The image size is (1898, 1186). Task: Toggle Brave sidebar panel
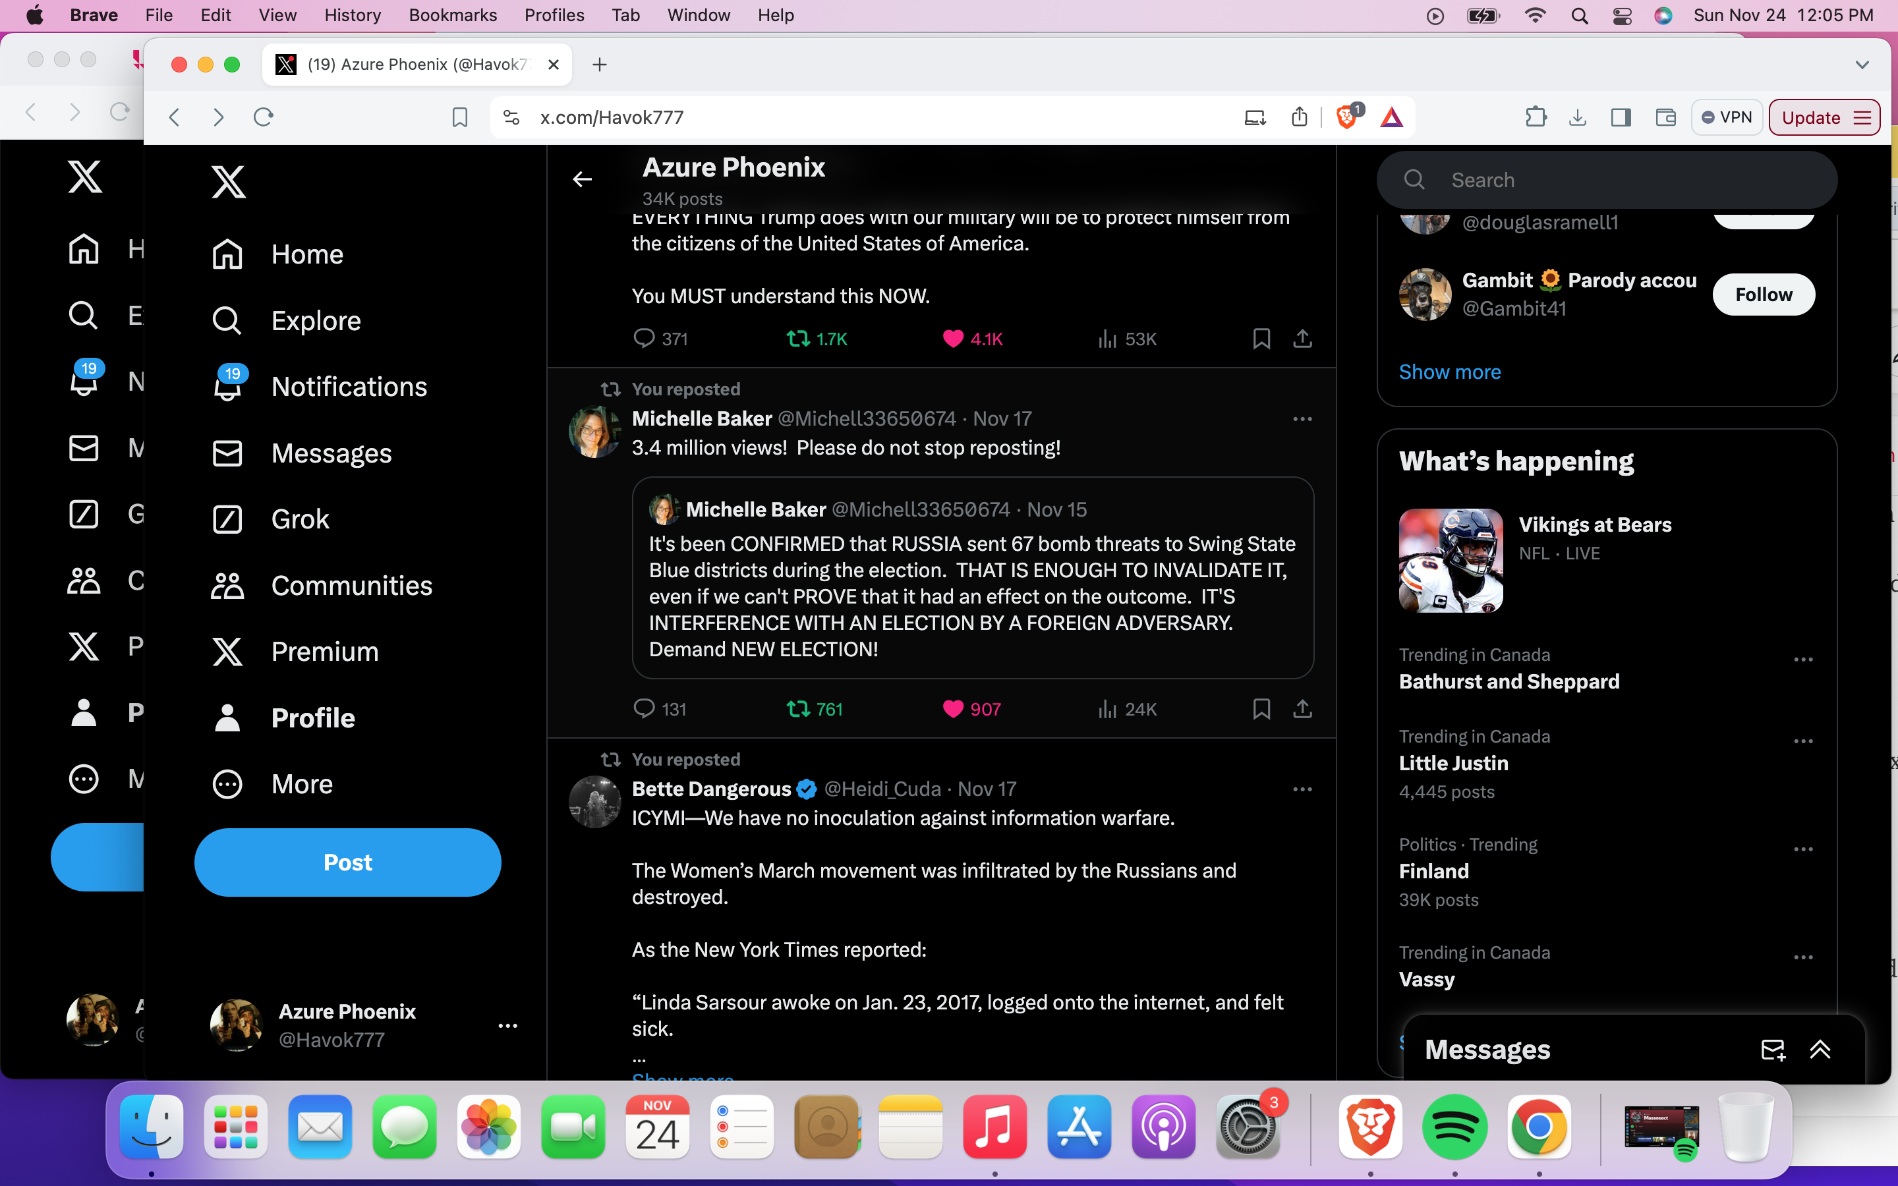pos(1621,118)
